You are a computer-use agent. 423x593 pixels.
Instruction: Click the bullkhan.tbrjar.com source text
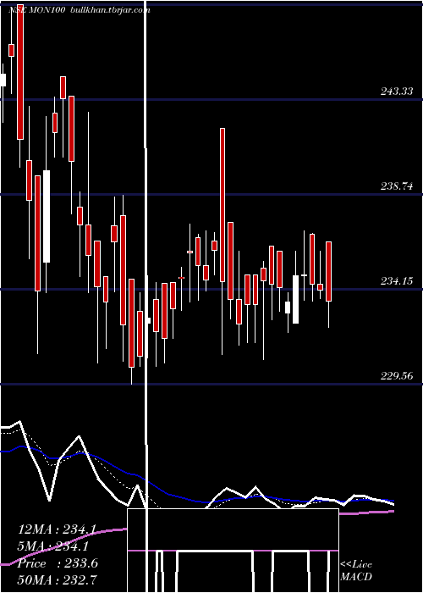[x=111, y=10]
